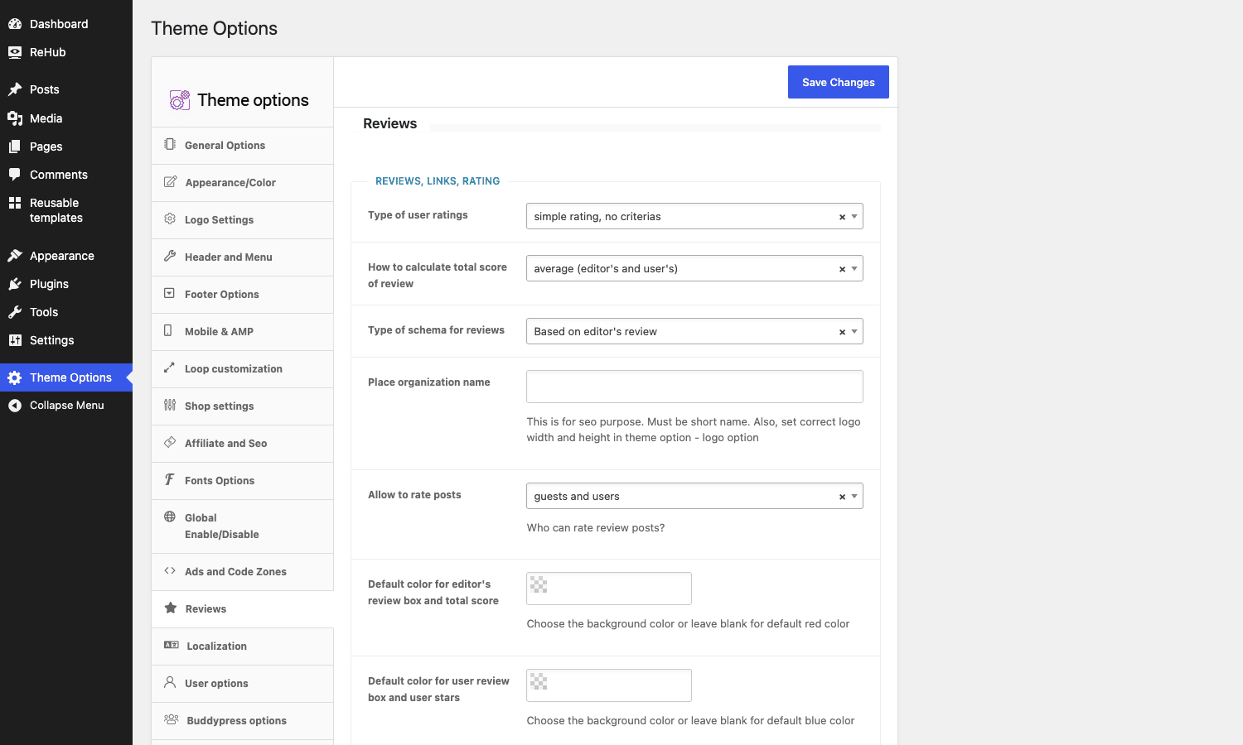The height and width of the screenshot is (745, 1243).
Task: Click the Fonts Options letter icon
Action: 170,479
